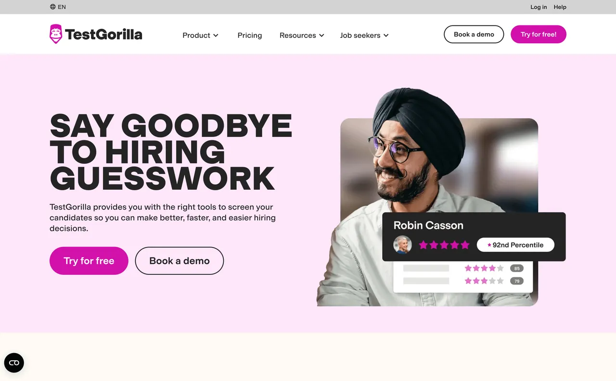Viewport: 616px width, 381px height.
Task: Expand the Product dropdown menu
Action: [201, 35]
